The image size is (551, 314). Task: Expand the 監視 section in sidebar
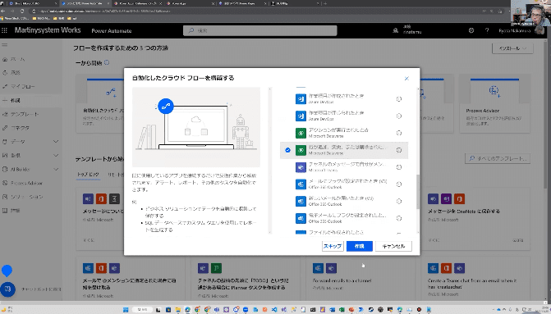(x=56, y=156)
